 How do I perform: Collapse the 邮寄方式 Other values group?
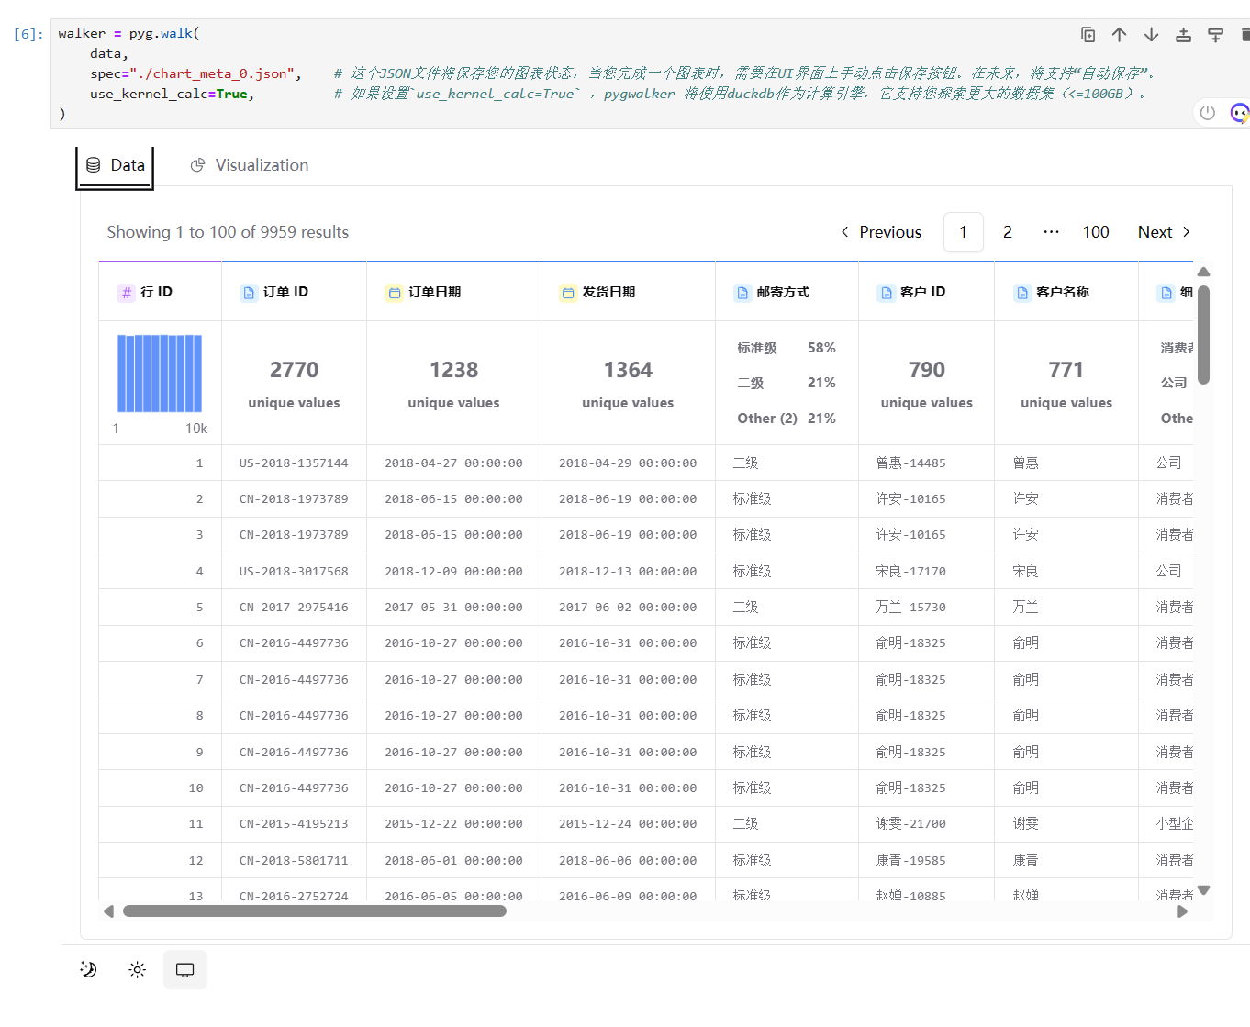[766, 418]
